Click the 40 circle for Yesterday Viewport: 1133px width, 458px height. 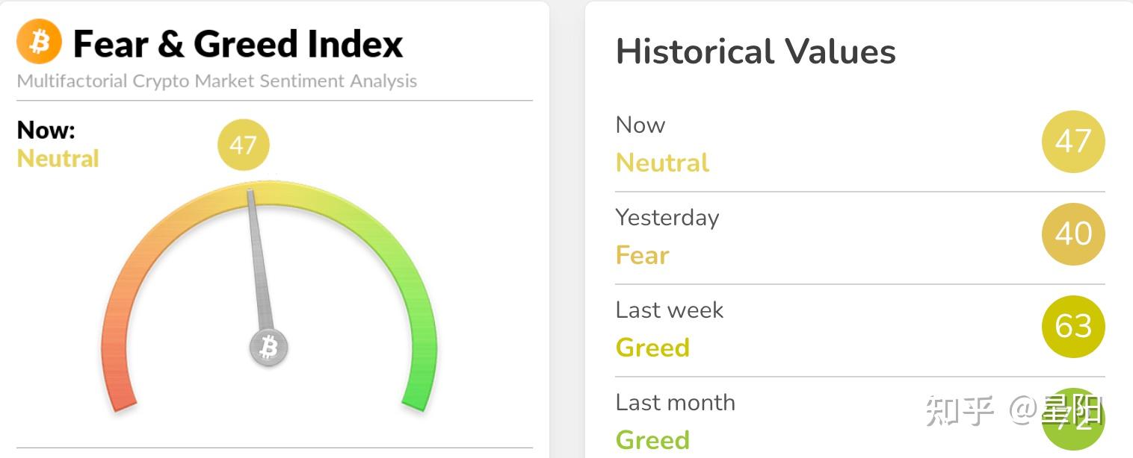(x=1073, y=233)
